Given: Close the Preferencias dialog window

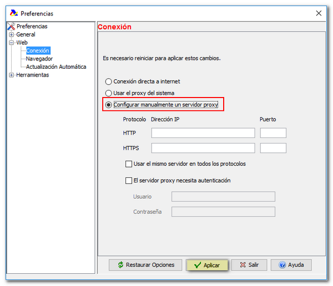Looking at the screenshot, I should point(318,13).
